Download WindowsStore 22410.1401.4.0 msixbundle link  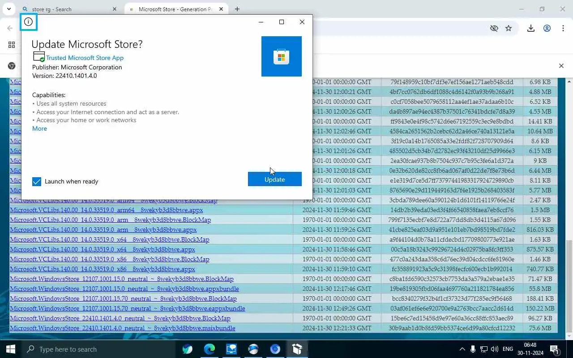point(123,328)
